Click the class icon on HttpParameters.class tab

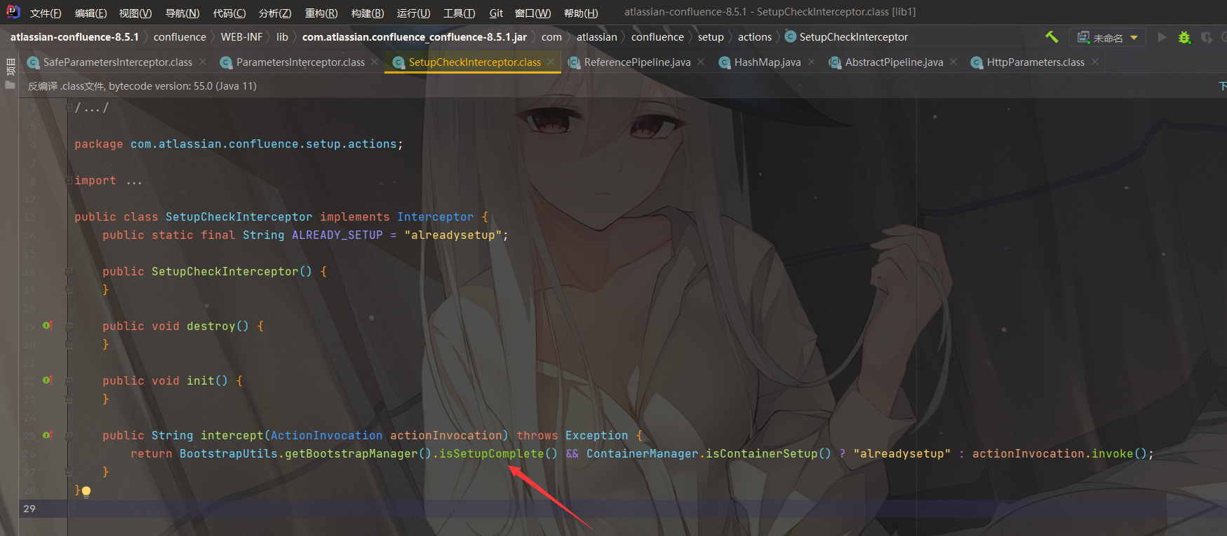pyautogui.click(x=977, y=62)
